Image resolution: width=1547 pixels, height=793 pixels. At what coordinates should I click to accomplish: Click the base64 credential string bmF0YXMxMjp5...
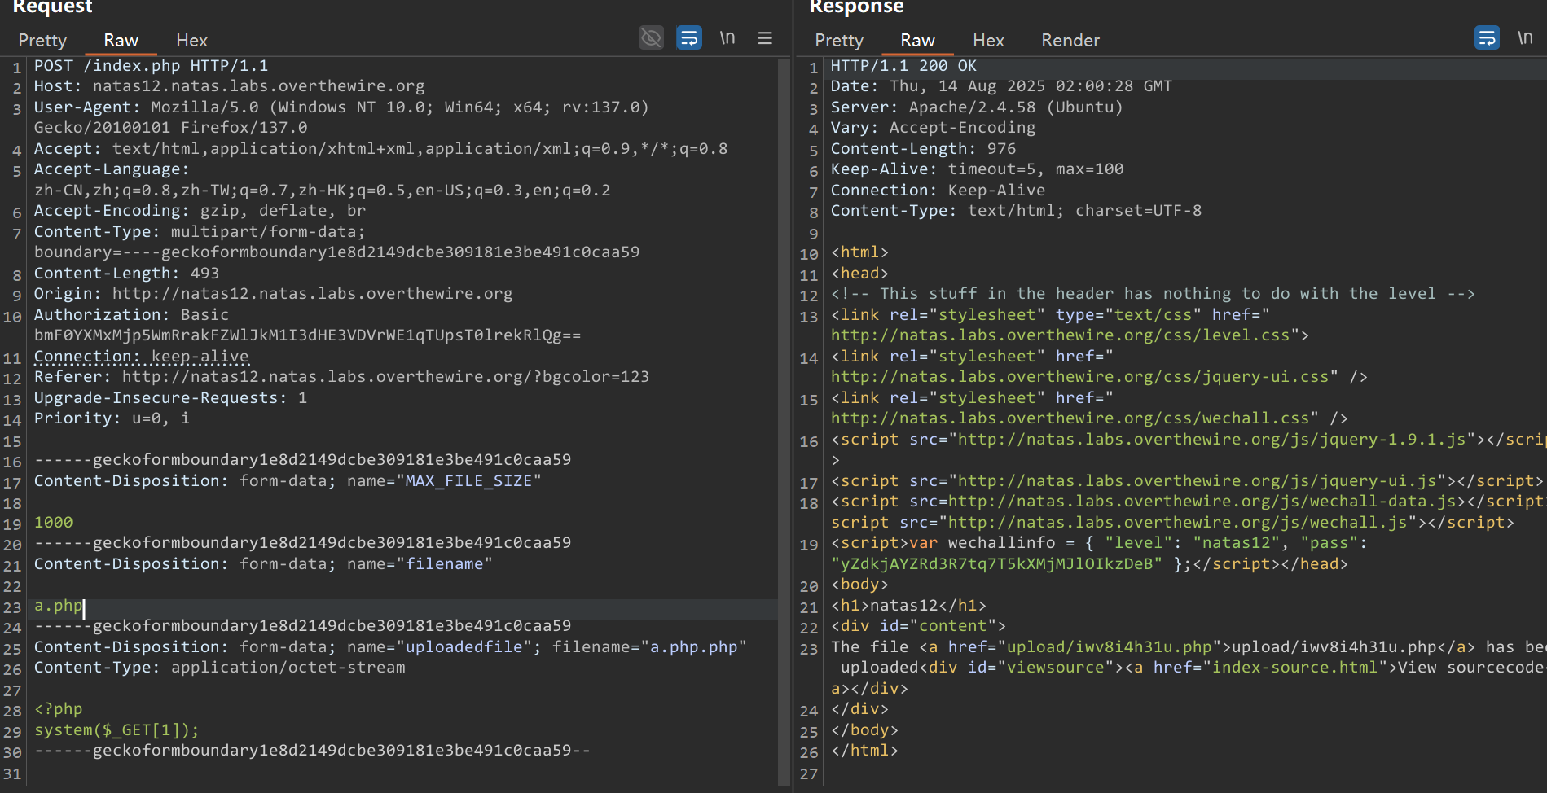tap(307, 335)
